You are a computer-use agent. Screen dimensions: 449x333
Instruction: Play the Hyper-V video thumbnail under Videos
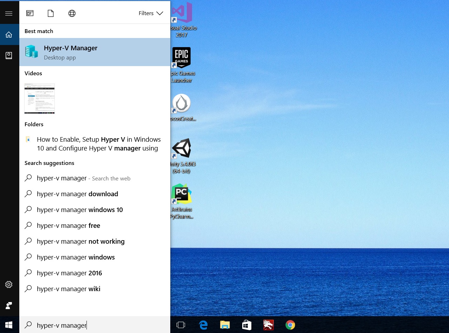pos(39,98)
